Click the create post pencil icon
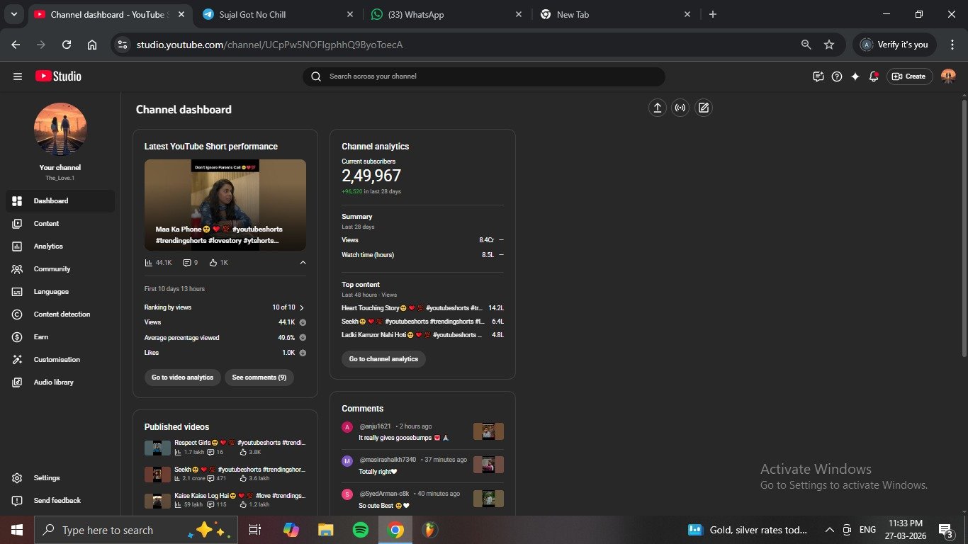The width and height of the screenshot is (968, 544). [703, 108]
